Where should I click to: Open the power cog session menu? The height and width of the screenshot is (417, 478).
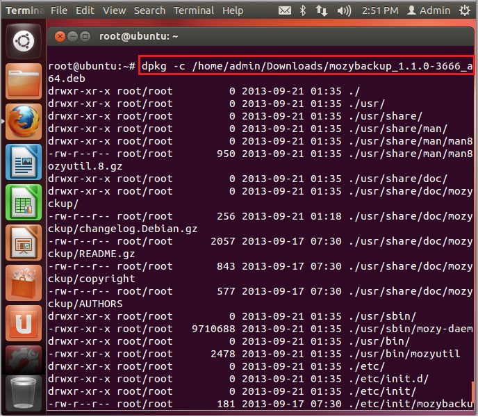point(465,10)
